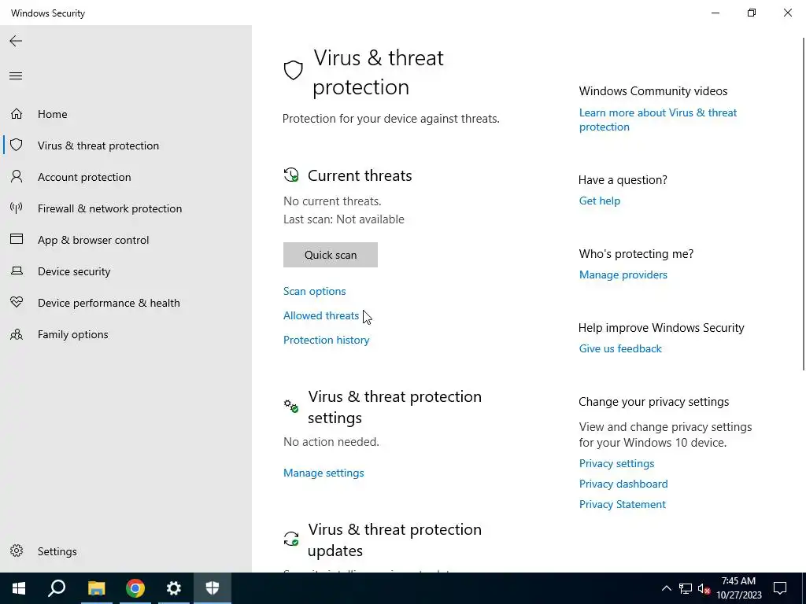Open Manage settings link

pos(324,473)
